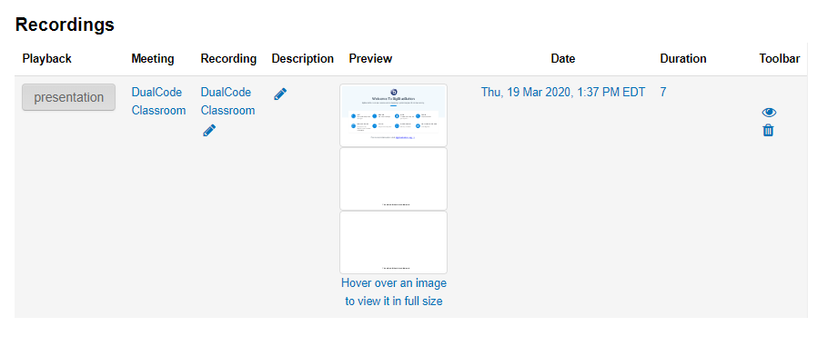
Task: Select the third preview thumbnail
Action: coord(393,242)
